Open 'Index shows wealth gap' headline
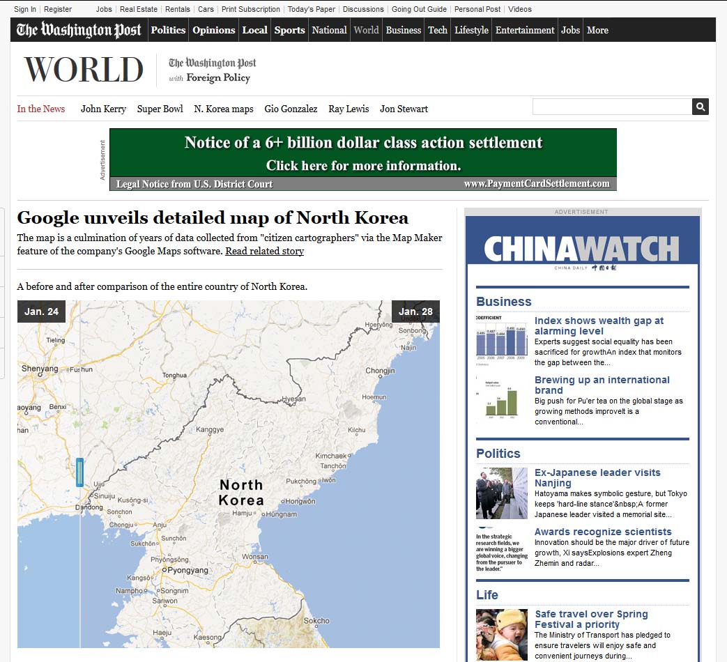727x662 pixels. [x=599, y=325]
